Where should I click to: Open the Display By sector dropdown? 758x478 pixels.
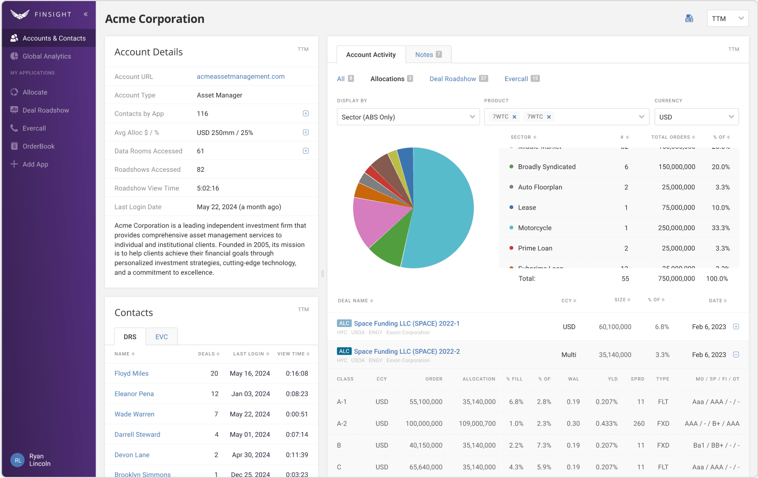[408, 117]
